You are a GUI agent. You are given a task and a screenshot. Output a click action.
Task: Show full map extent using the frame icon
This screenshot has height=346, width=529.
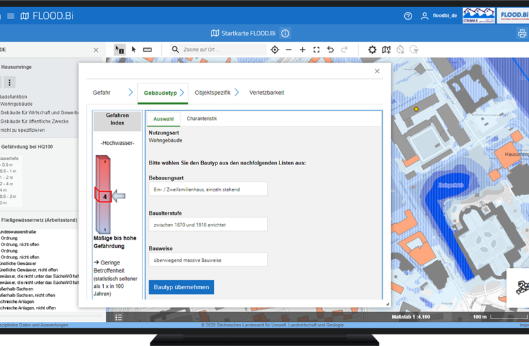point(316,50)
